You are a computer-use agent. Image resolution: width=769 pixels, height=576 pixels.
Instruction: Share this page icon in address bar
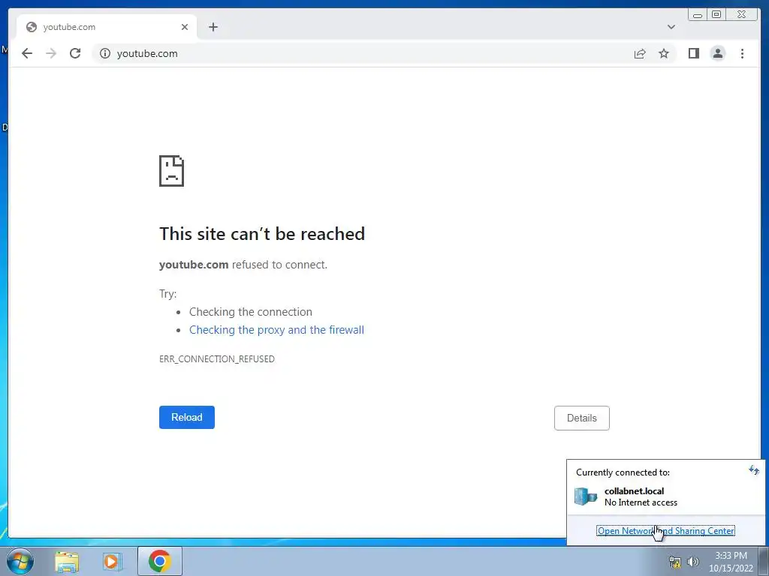click(x=640, y=54)
